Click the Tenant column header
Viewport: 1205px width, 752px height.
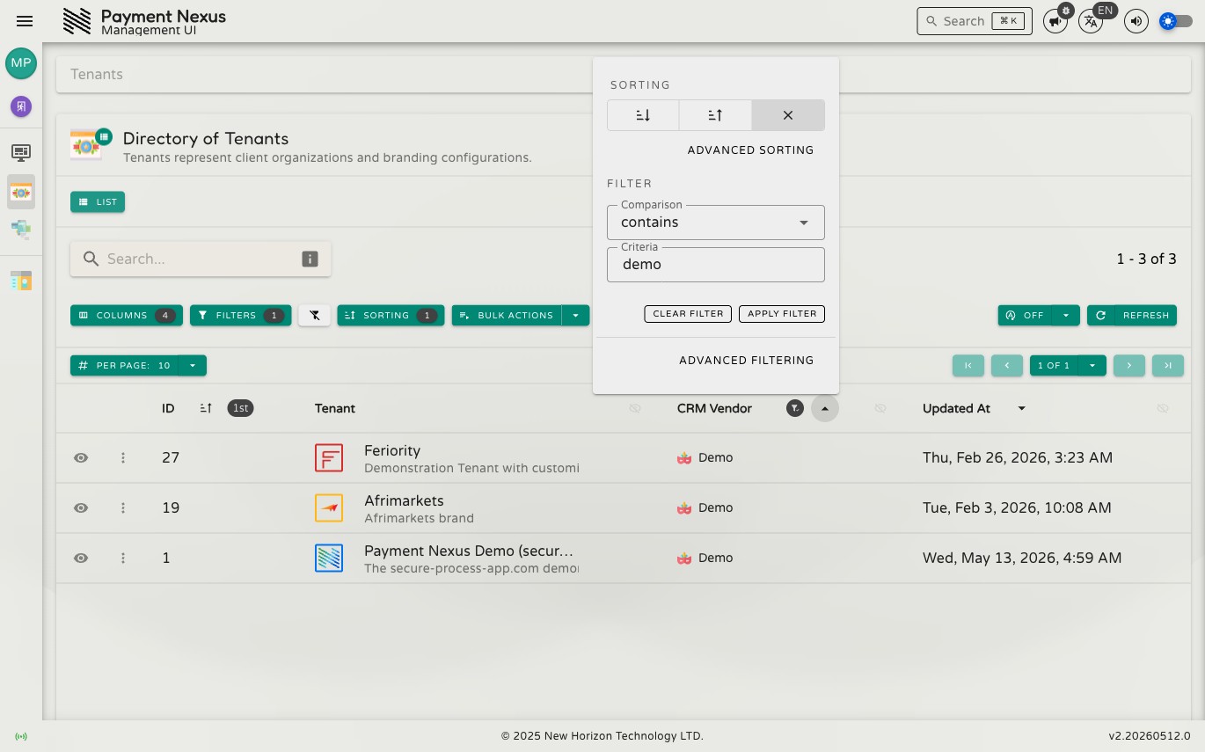click(x=335, y=408)
